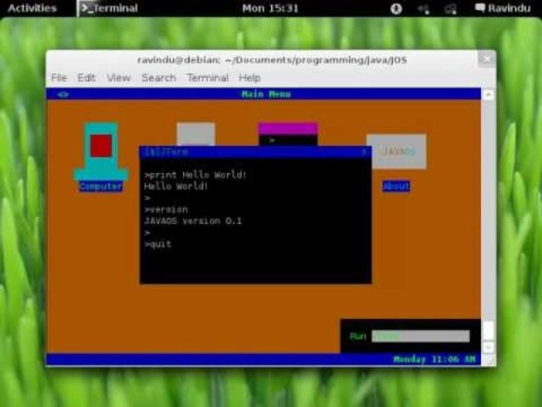542x407 pixels.
Task: Click the Run label
Action: tap(357, 336)
